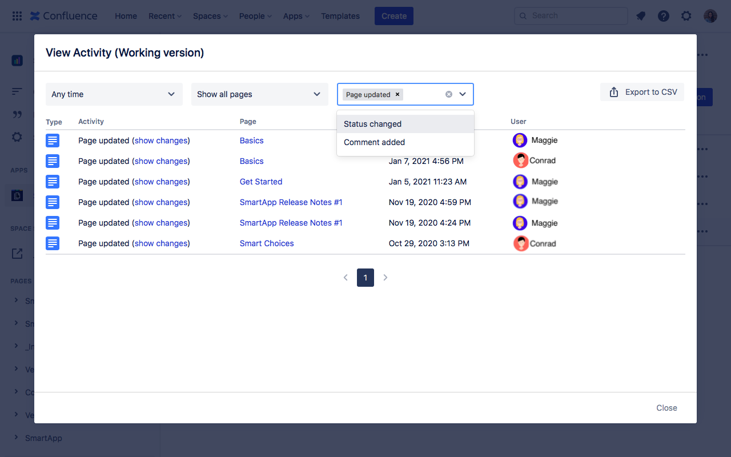Select the analytics chart icon in the sidebar
Image resolution: width=731 pixels, height=457 pixels.
click(x=17, y=60)
